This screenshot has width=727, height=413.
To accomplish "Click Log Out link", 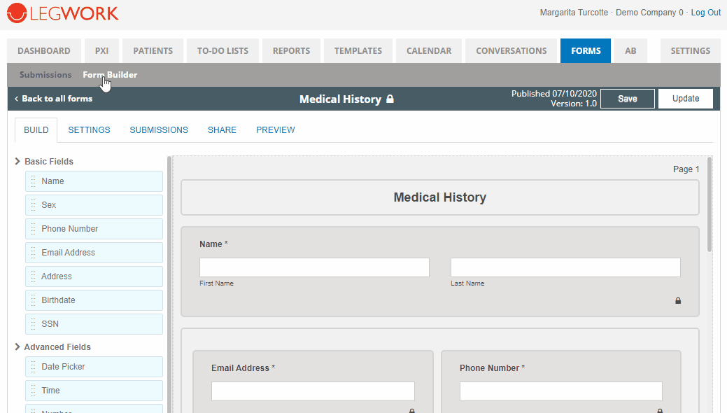I will (x=705, y=13).
